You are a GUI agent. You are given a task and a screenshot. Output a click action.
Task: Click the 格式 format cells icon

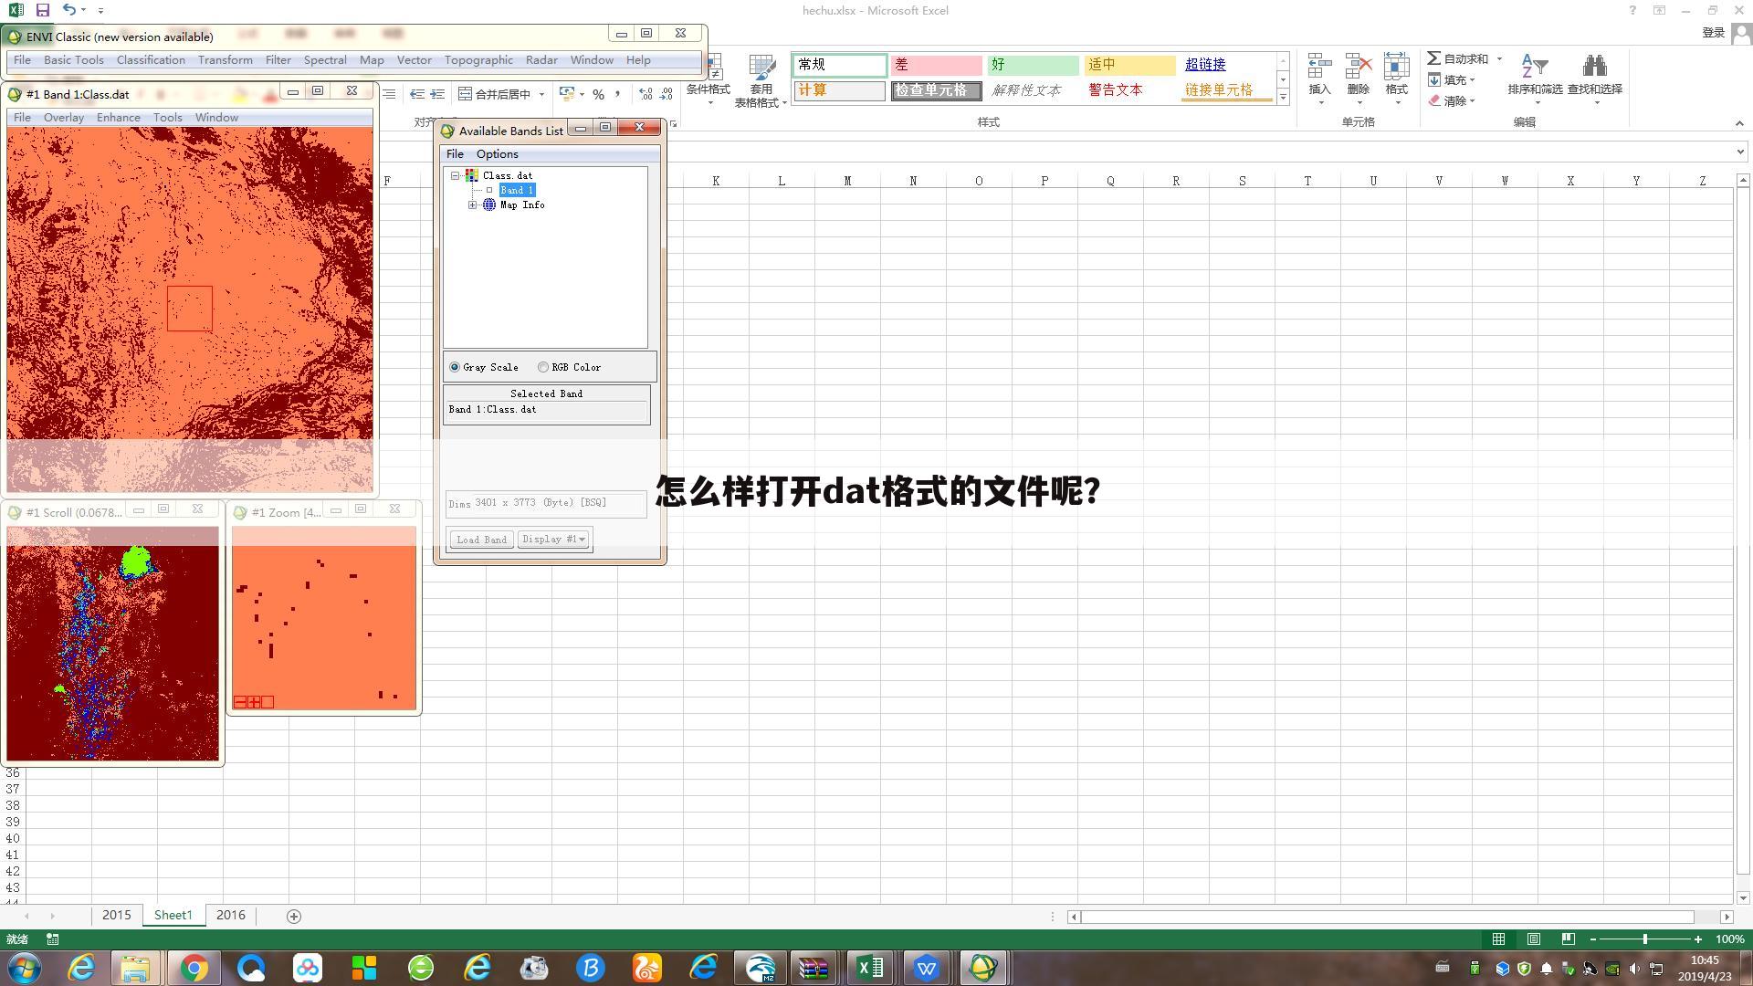click(x=1396, y=67)
